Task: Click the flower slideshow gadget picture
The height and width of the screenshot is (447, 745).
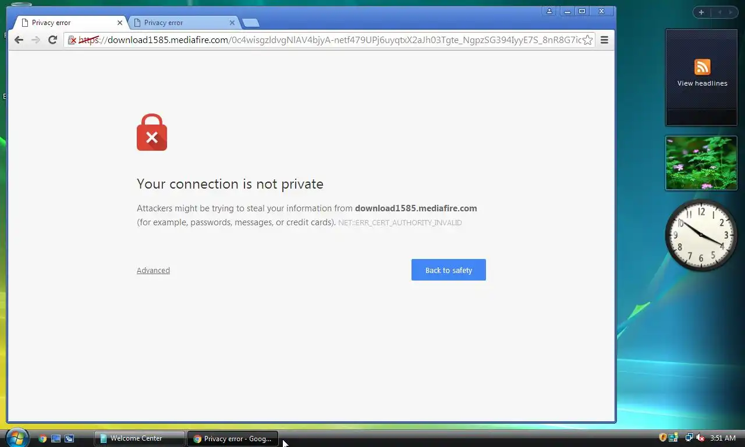Action: pyautogui.click(x=701, y=163)
